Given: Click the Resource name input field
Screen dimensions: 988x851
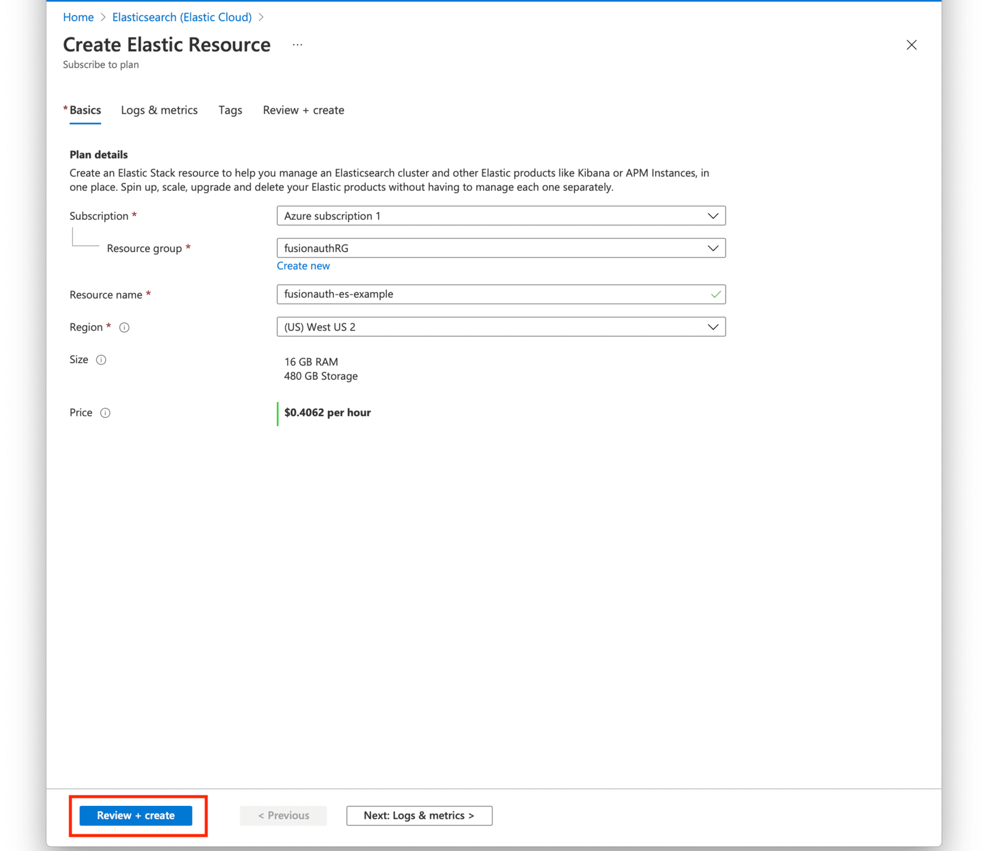Looking at the screenshot, I should coord(501,295).
